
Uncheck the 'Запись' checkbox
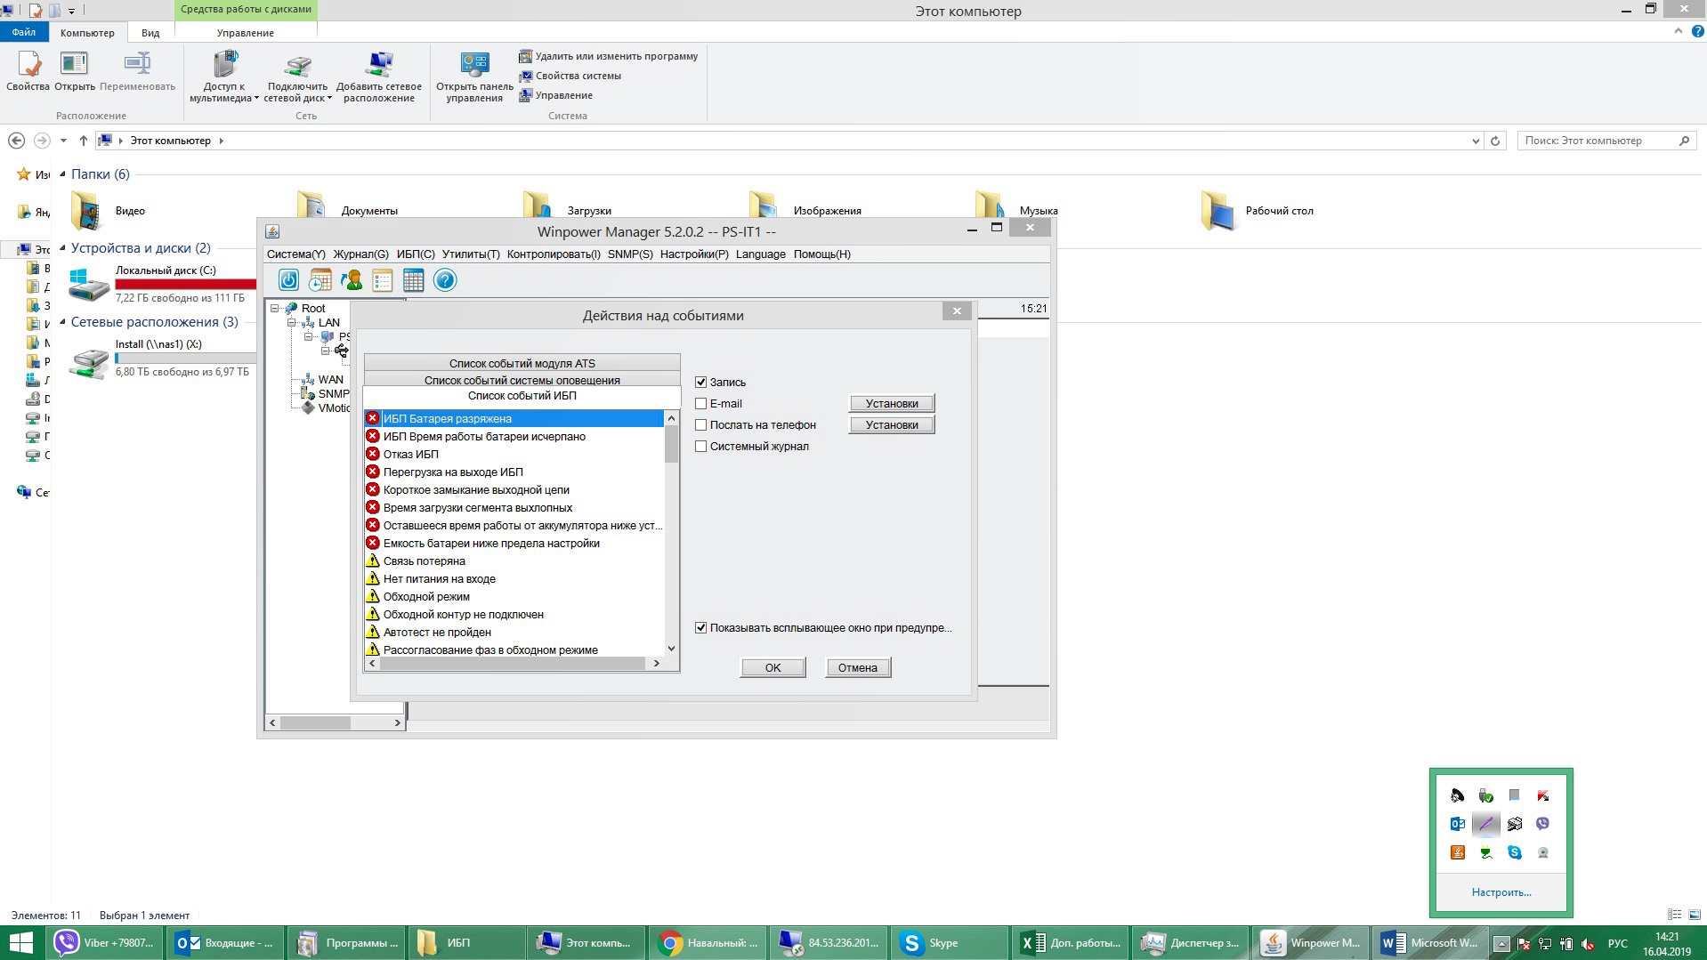(x=700, y=383)
